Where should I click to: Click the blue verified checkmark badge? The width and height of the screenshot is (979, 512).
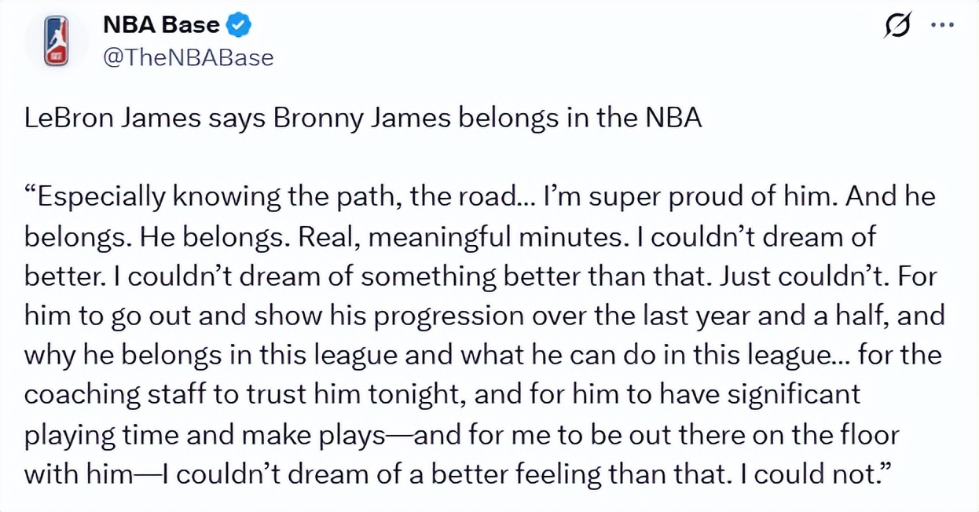coord(239,26)
